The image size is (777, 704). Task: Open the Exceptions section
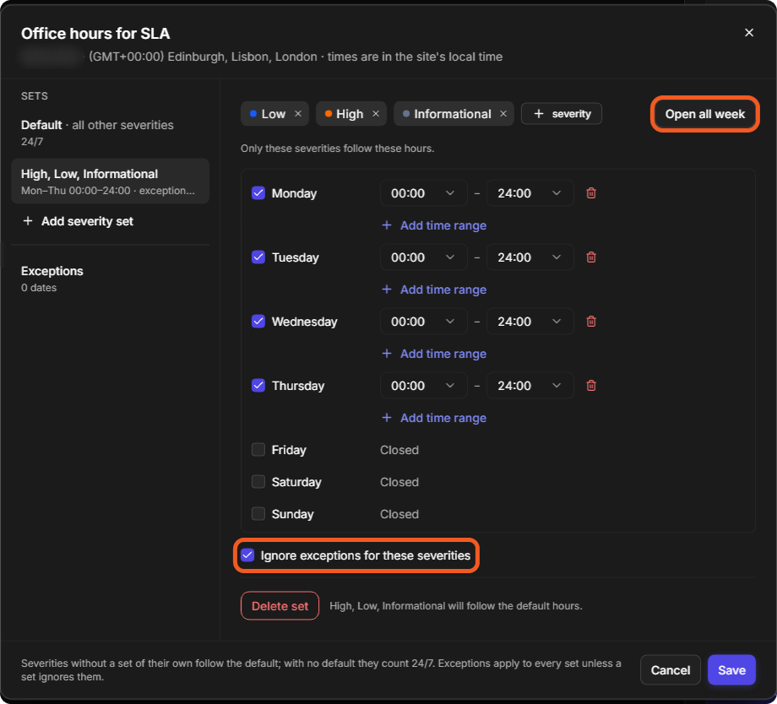pyautogui.click(x=110, y=279)
